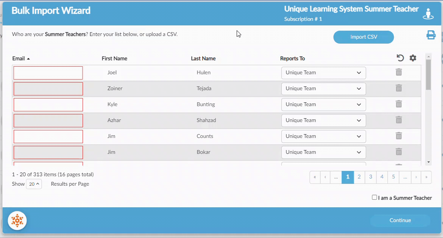This screenshot has height=238, width=443.
Task: Sort by Reports To column header
Action: point(292,58)
